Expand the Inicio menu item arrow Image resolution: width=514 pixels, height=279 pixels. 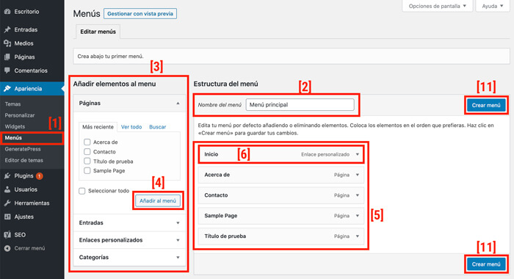coord(358,154)
